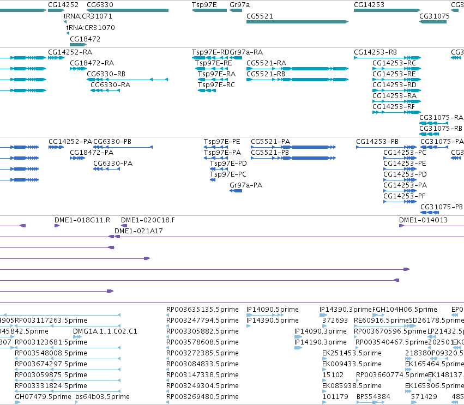This screenshot has width=464, height=405.
Task: Open protein Tsp97E-PA label
Action: tap(222, 153)
